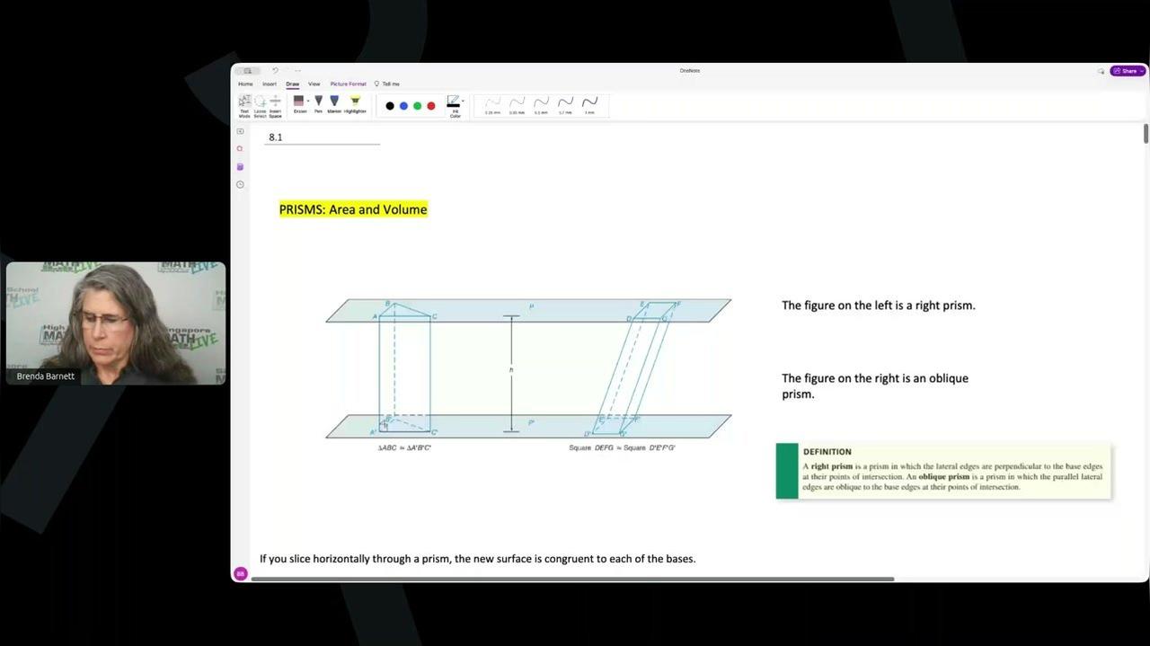Open the Home ribbon tab
This screenshot has height=646, width=1150.
[x=245, y=84]
